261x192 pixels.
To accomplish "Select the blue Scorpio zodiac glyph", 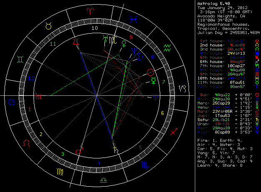I will [x=144, y=165].
